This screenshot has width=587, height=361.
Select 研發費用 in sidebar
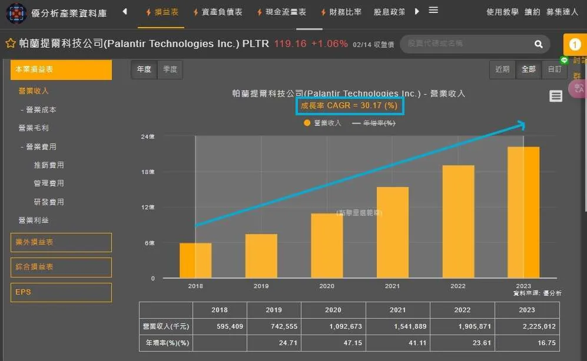(x=49, y=202)
